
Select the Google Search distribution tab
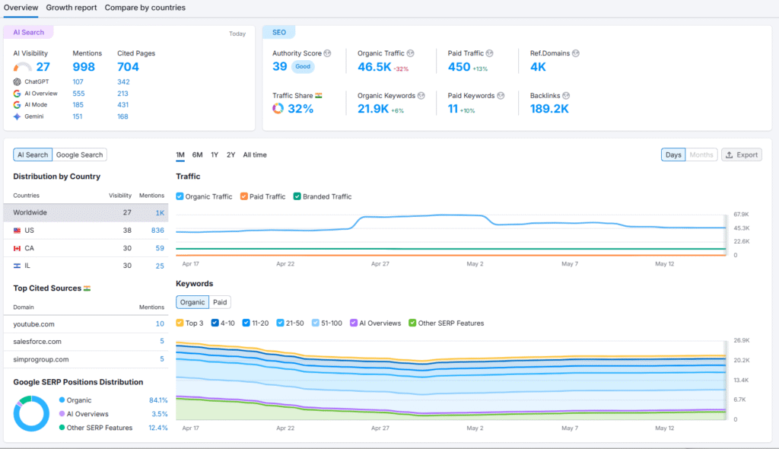[79, 154]
